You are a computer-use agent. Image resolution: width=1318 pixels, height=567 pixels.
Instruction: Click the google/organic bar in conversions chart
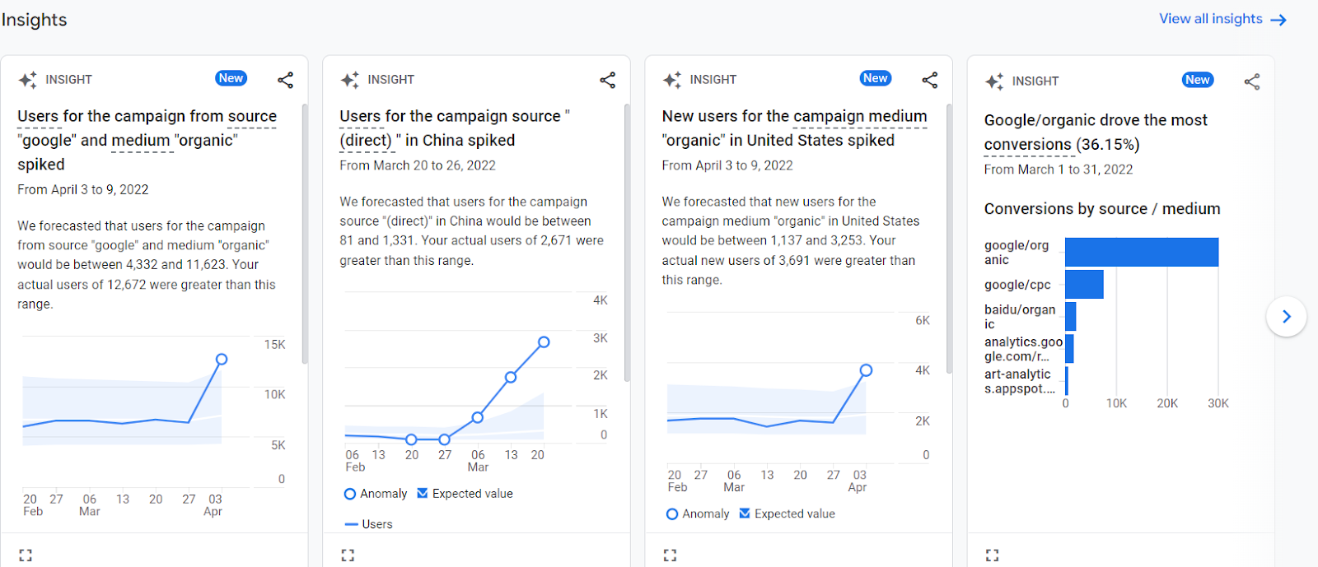pos(1141,252)
